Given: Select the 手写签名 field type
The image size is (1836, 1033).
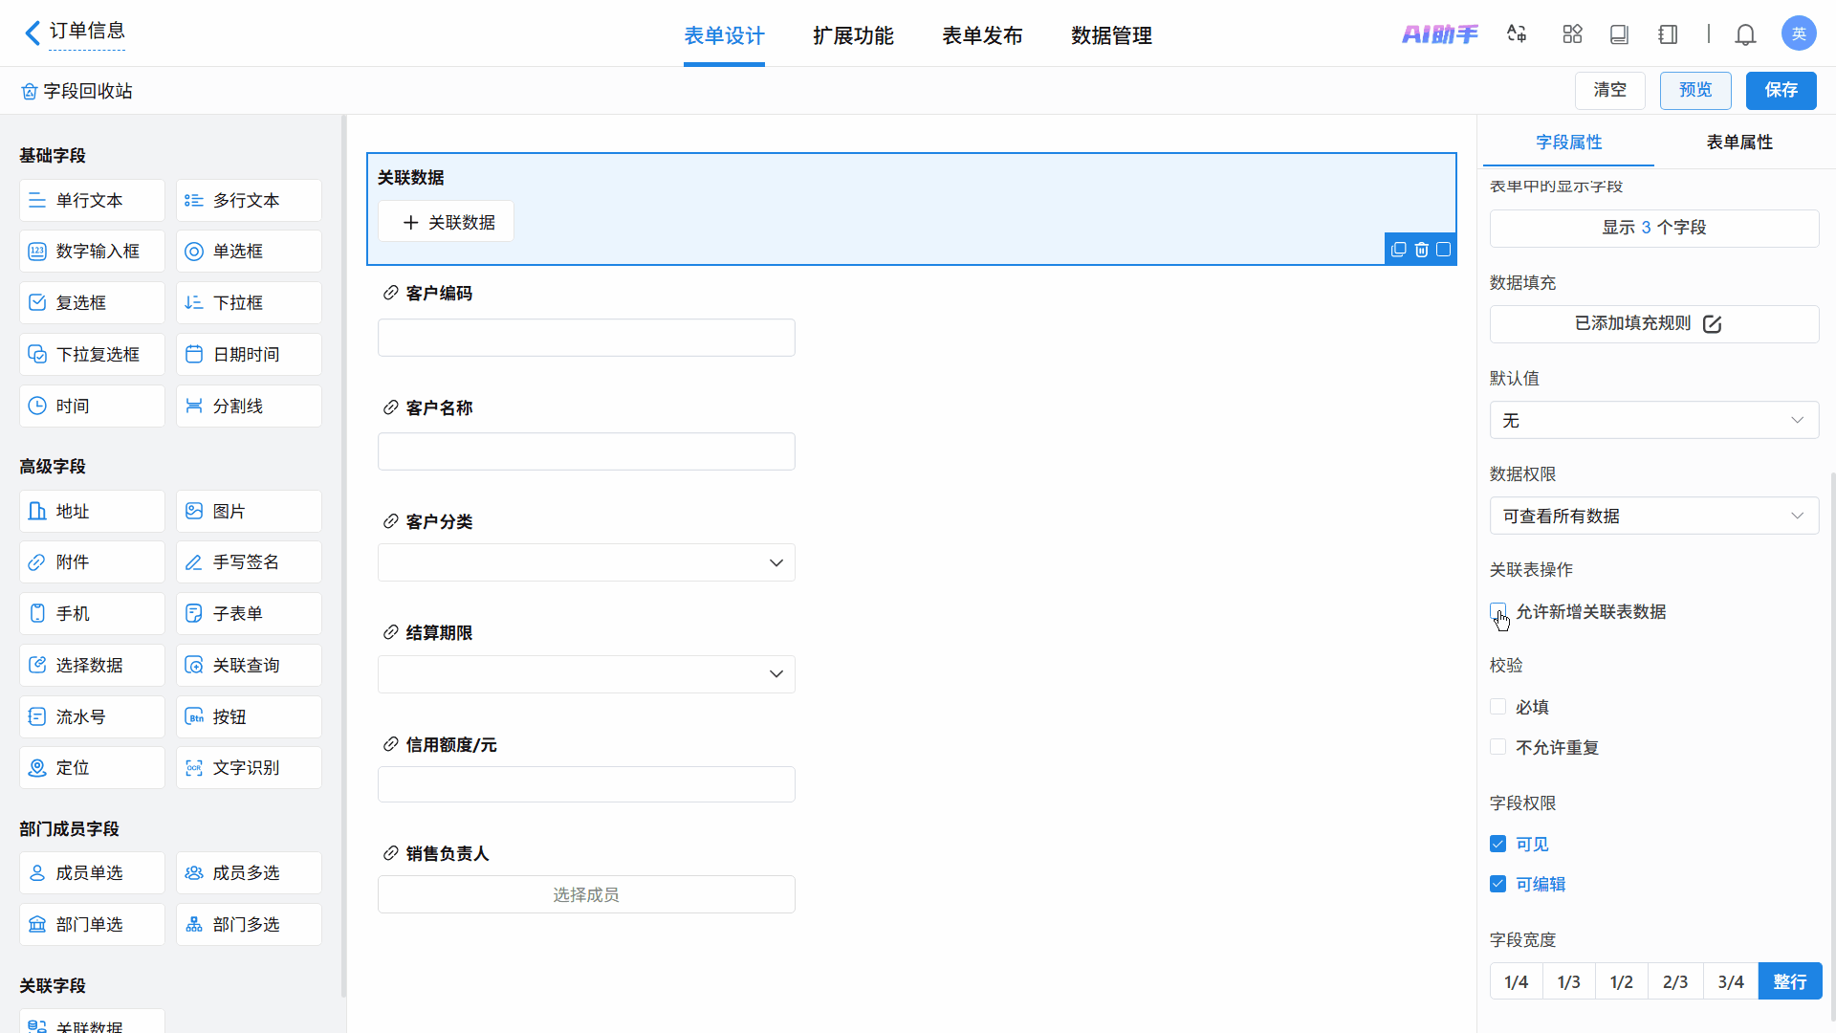Looking at the screenshot, I should click(x=248, y=562).
